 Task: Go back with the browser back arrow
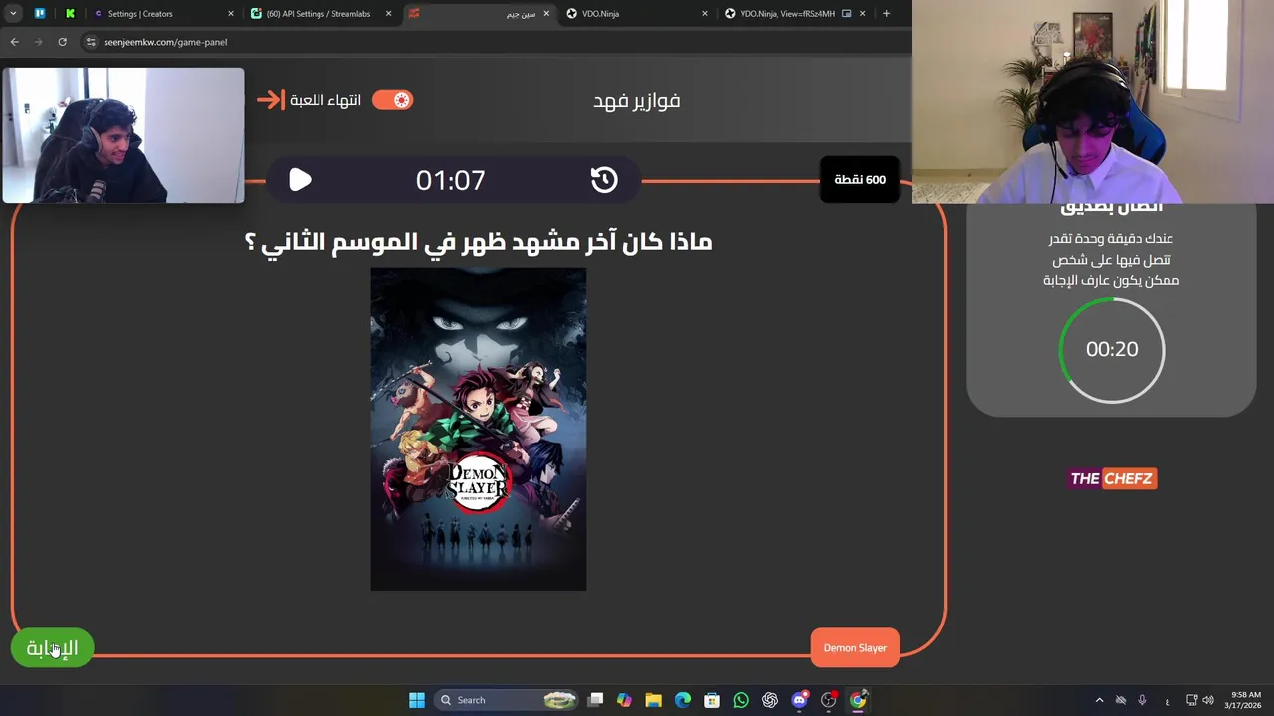14,42
